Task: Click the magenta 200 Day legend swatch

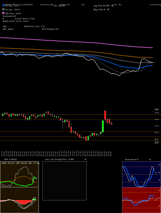Action: 4,13
